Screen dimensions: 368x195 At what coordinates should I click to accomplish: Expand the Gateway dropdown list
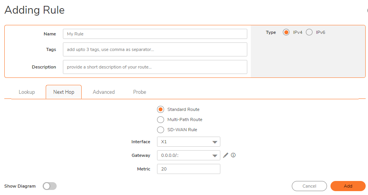click(188, 155)
